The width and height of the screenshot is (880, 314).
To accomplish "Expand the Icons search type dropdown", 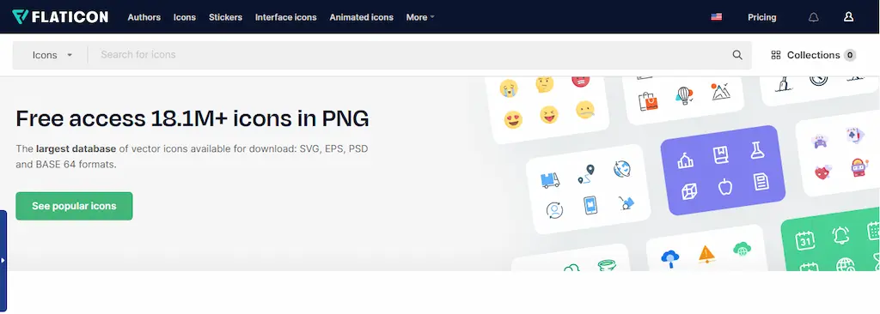I will pos(52,55).
